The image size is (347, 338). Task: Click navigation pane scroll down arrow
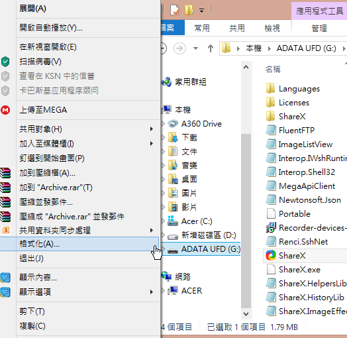click(x=246, y=314)
